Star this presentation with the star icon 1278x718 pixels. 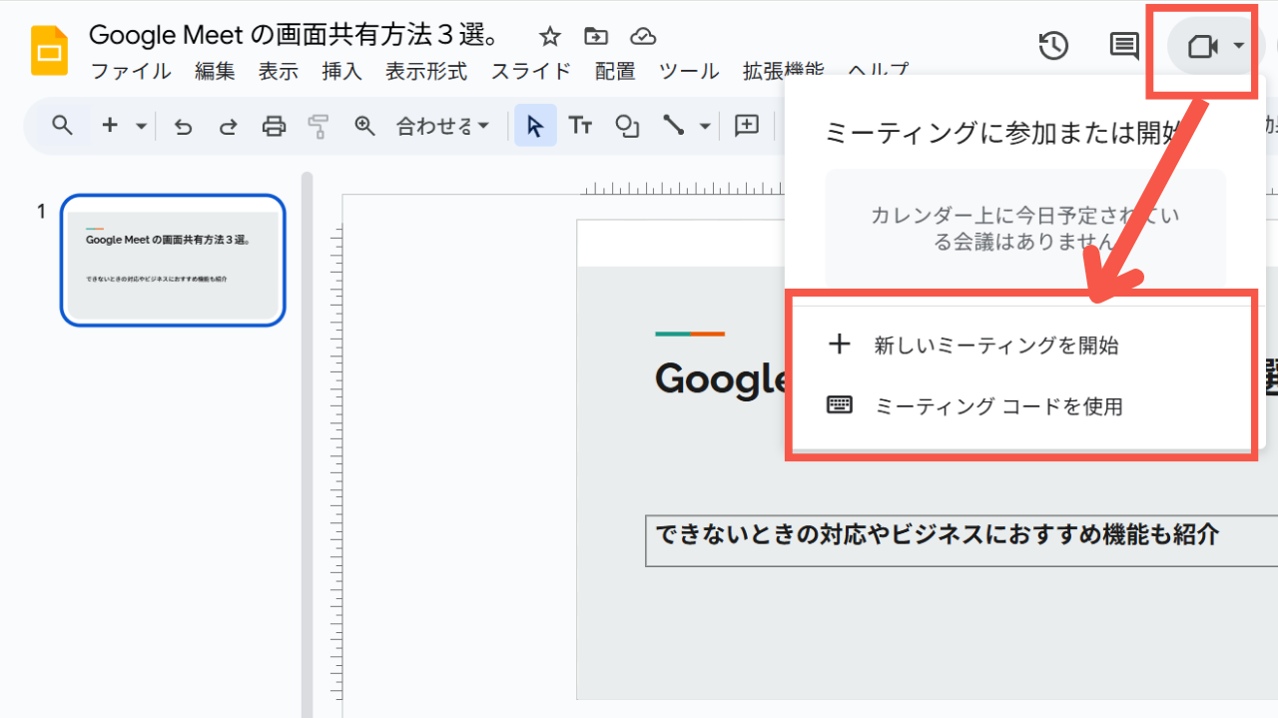(550, 37)
